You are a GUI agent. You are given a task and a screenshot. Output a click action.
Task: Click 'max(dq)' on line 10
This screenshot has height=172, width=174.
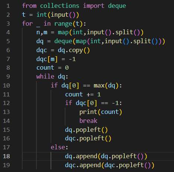click(x=106, y=86)
